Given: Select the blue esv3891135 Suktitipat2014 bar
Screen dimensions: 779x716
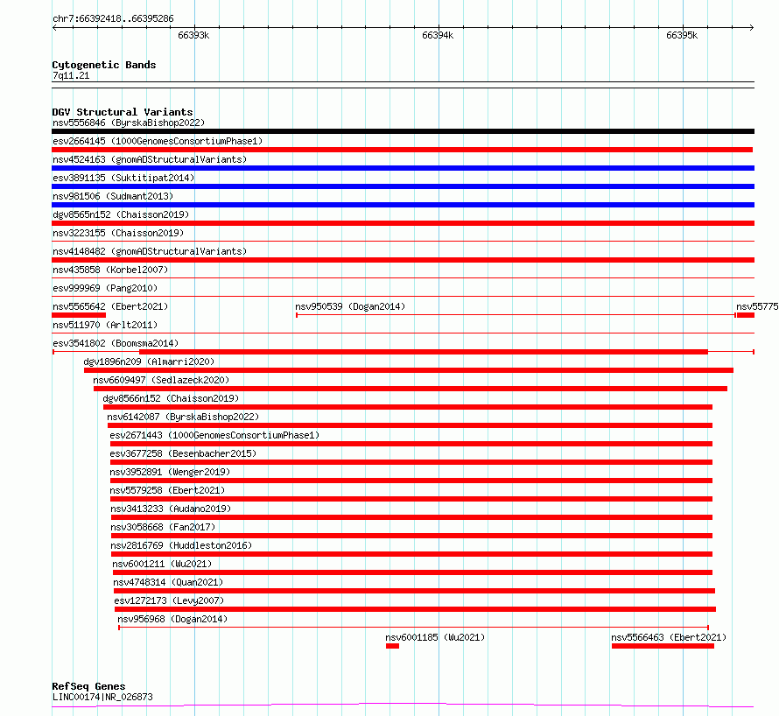Looking at the screenshot, I should (x=403, y=186).
